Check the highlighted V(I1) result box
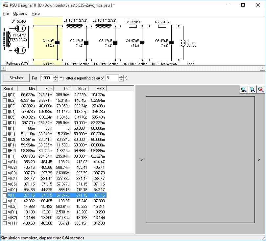The width and height of the screenshot is (266, 241). 5,195
